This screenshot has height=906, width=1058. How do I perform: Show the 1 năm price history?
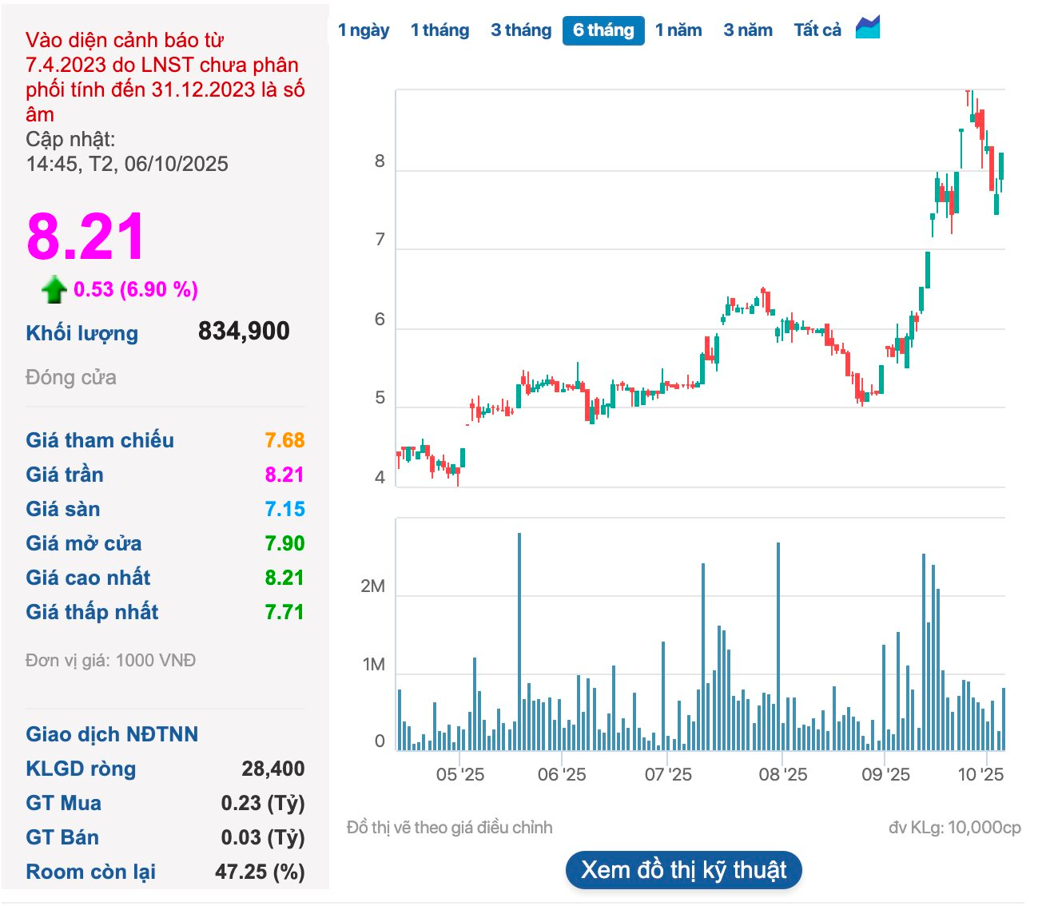[x=678, y=30]
